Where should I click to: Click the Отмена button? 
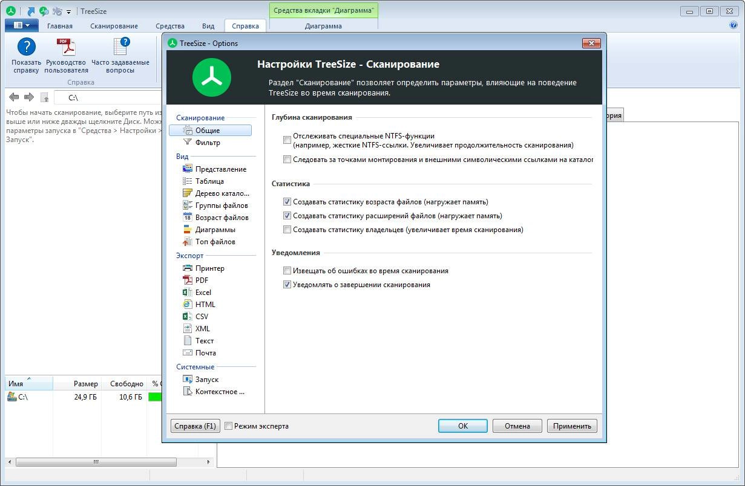pyautogui.click(x=517, y=426)
